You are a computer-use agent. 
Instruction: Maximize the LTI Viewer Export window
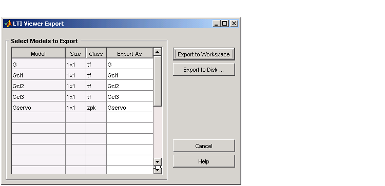coord(225,24)
